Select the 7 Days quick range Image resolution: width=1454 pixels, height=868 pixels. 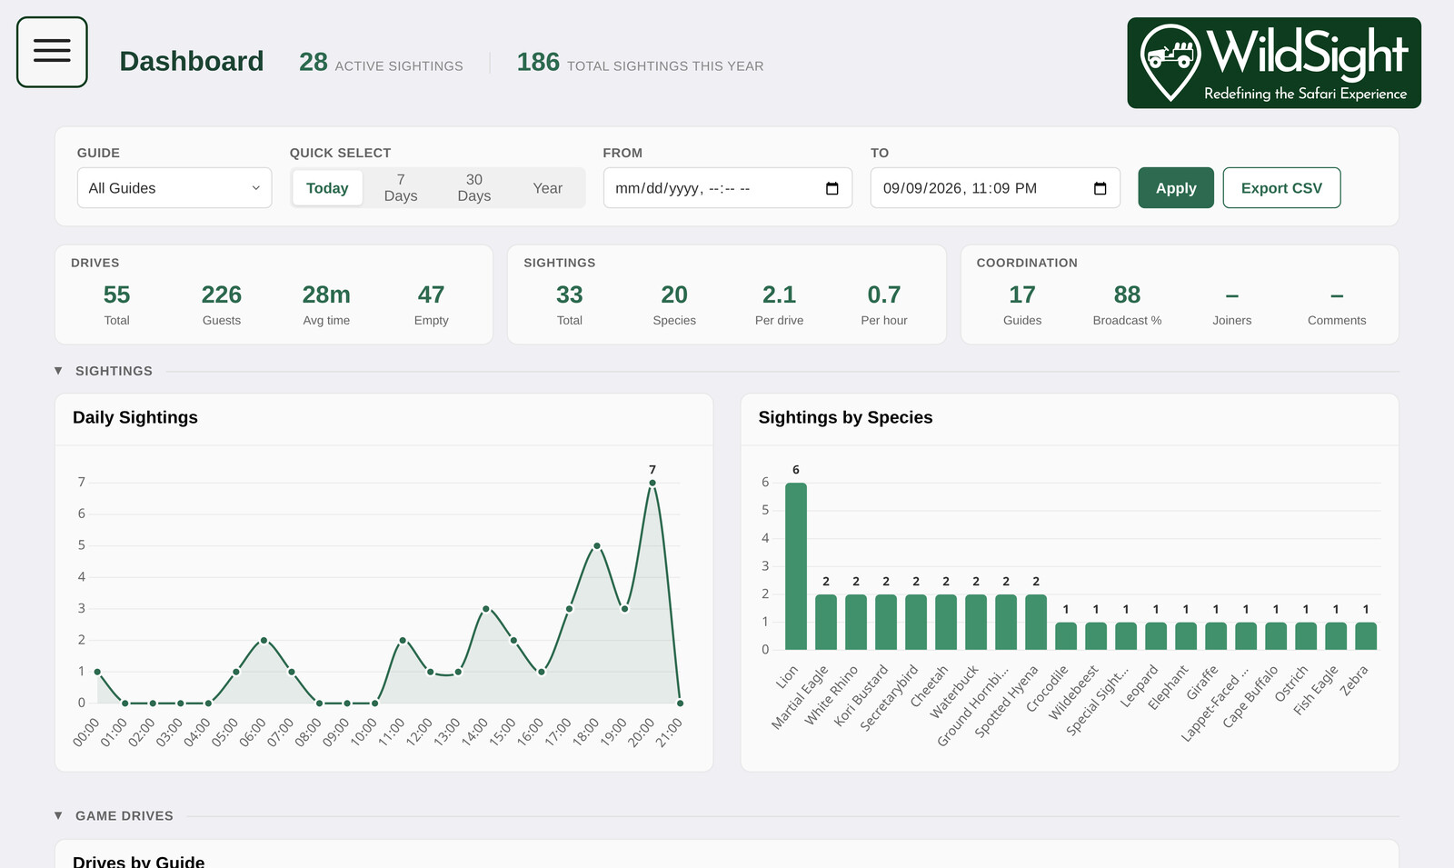tap(401, 188)
